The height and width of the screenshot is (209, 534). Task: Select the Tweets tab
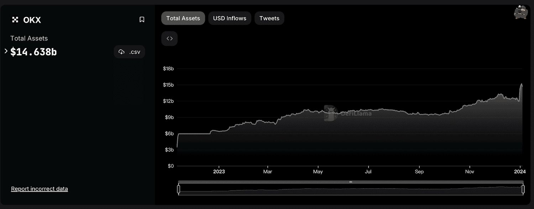pyautogui.click(x=269, y=18)
